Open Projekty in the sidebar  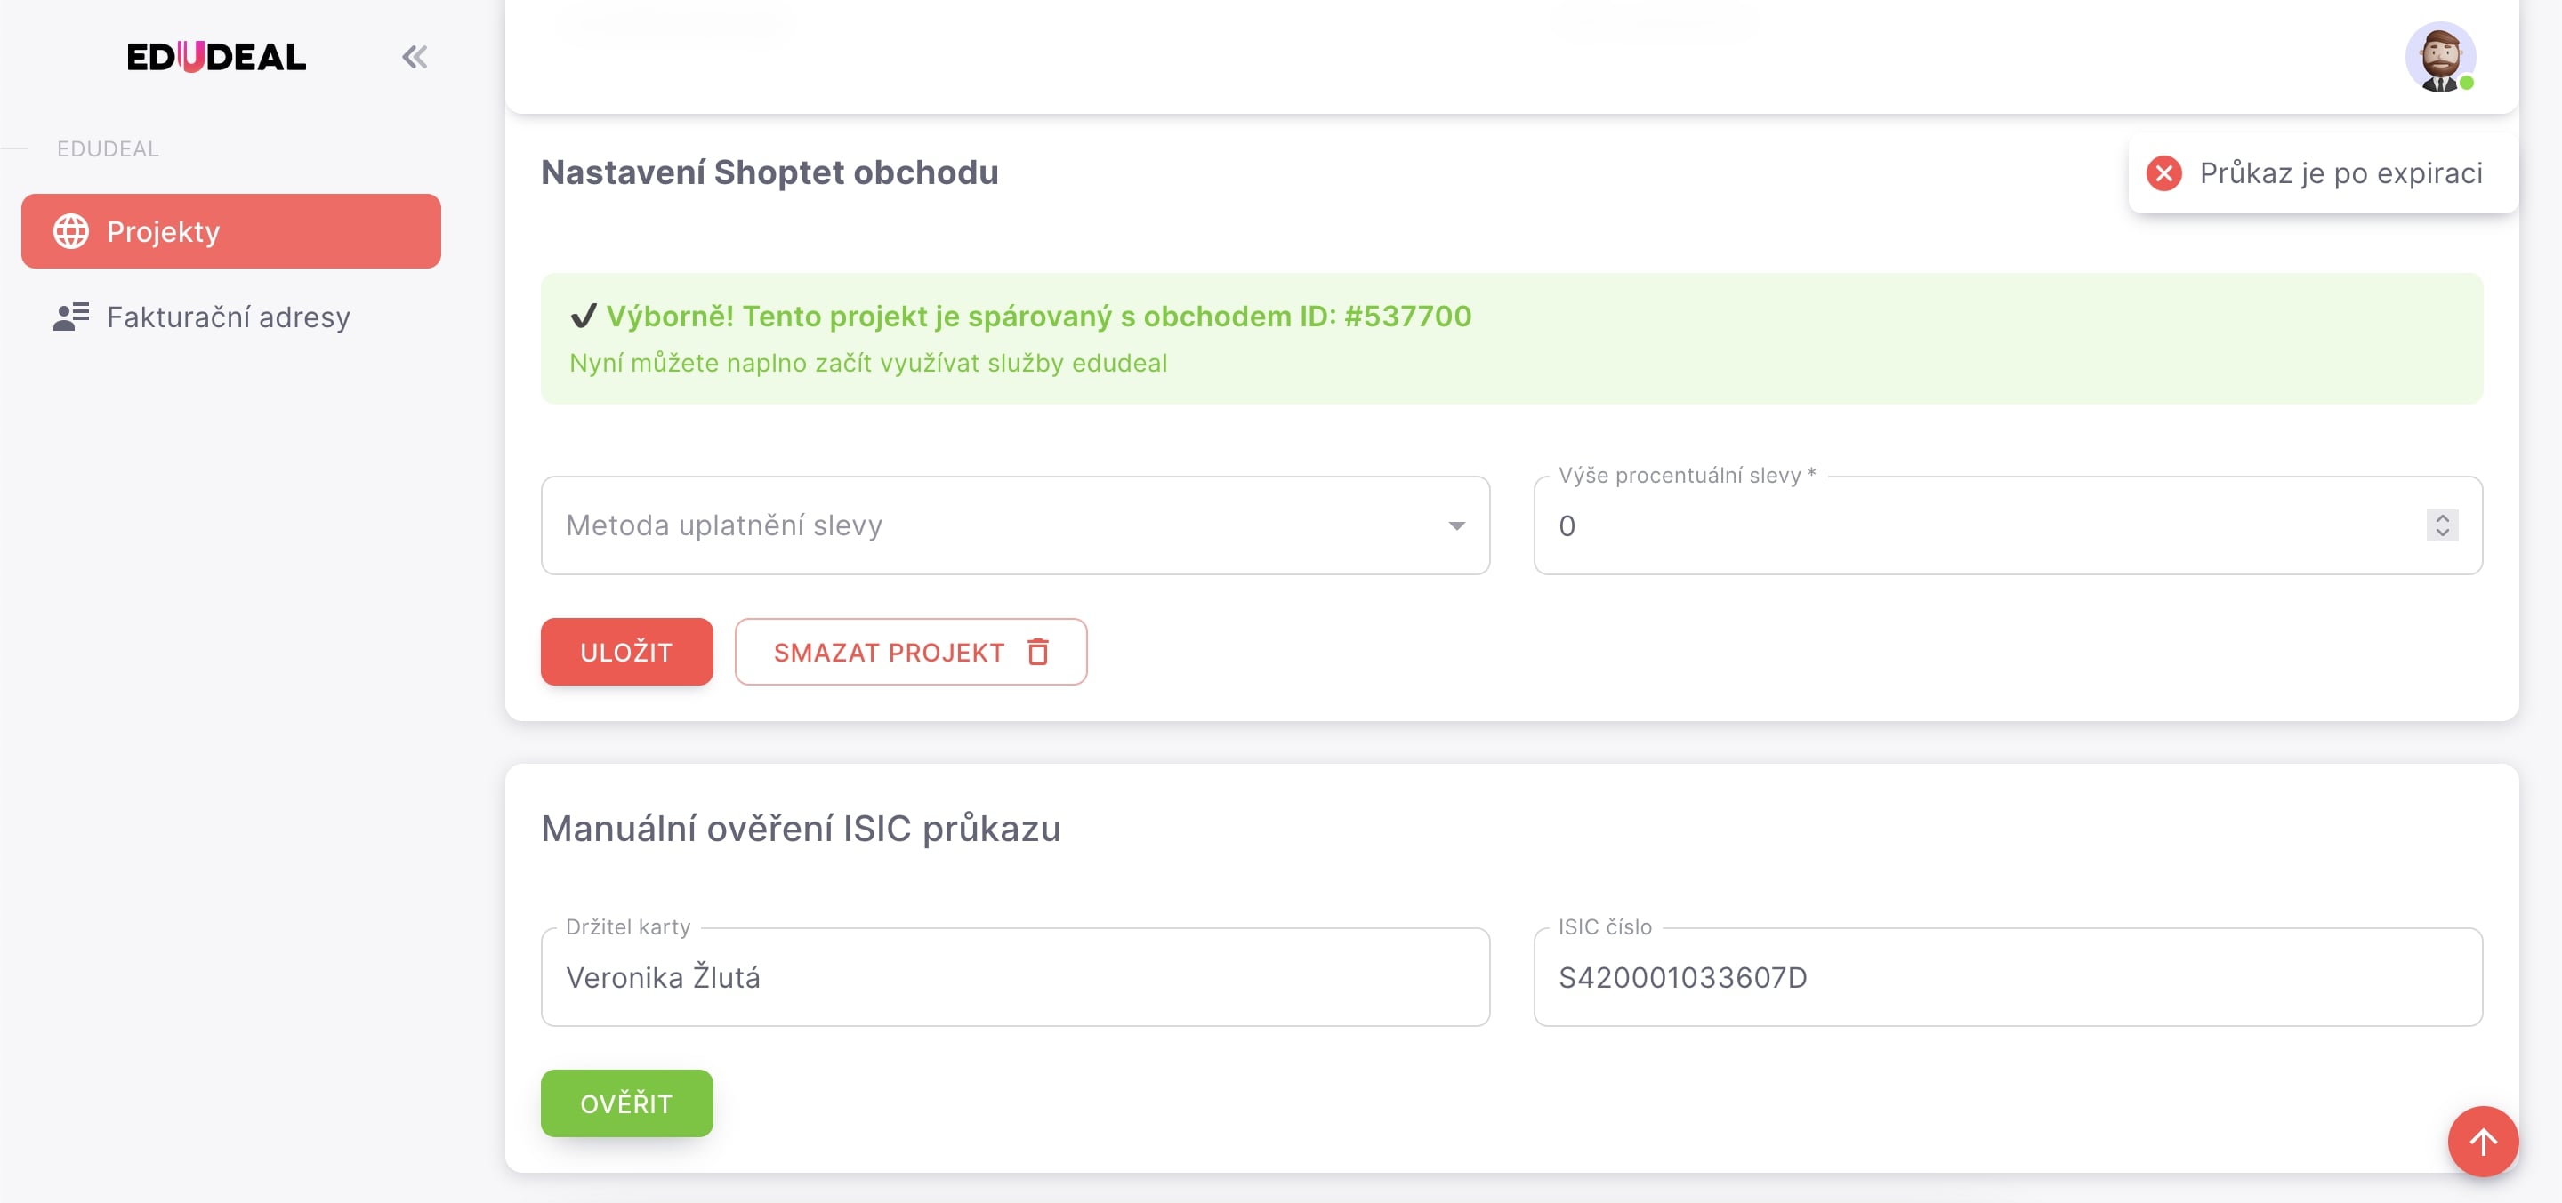click(230, 230)
